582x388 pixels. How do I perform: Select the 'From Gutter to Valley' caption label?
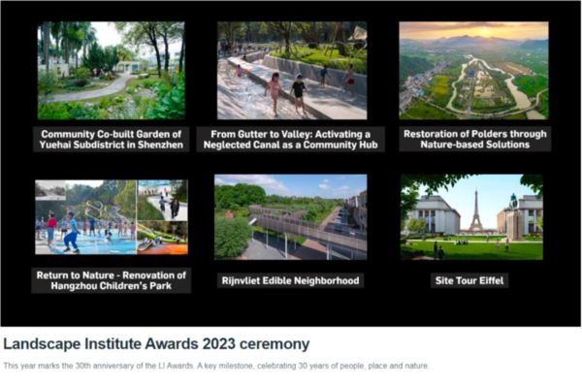click(x=291, y=139)
